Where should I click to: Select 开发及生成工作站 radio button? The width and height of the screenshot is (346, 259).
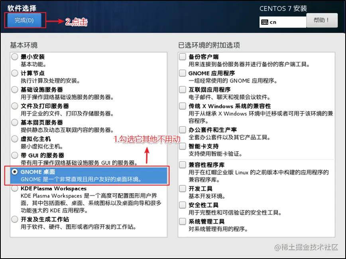pyautogui.click(x=15, y=219)
